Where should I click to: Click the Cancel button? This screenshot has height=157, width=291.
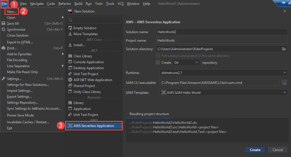(x=277, y=150)
